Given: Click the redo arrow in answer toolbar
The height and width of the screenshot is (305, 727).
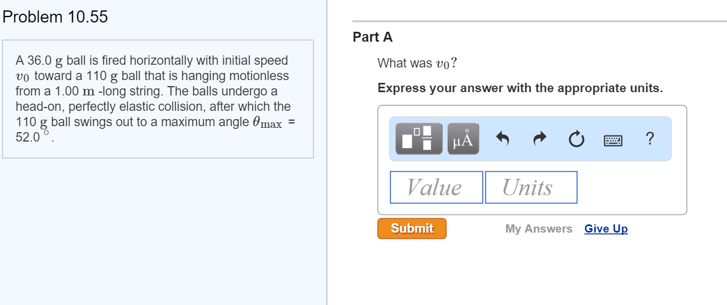Looking at the screenshot, I should [x=540, y=140].
